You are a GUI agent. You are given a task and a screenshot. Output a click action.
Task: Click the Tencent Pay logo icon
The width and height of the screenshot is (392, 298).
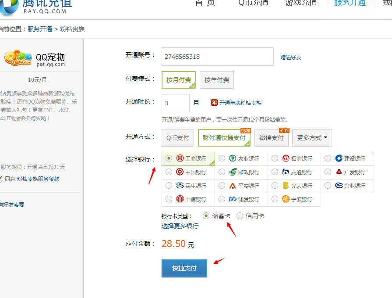point(9,7)
